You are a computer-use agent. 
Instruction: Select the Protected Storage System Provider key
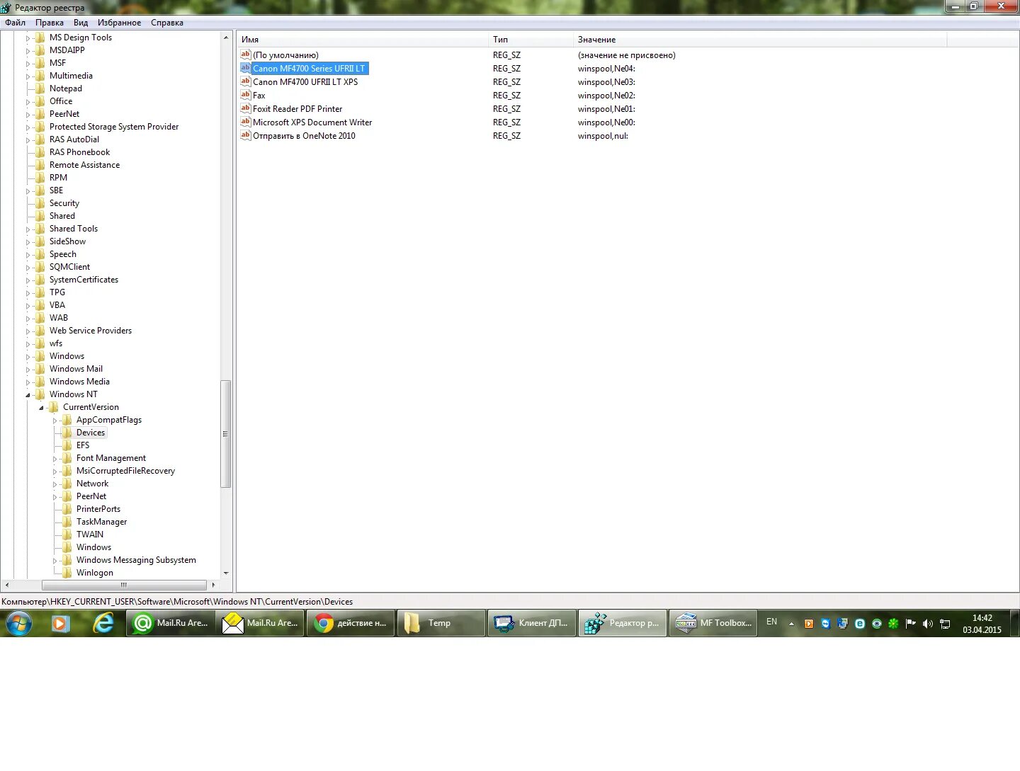point(114,127)
